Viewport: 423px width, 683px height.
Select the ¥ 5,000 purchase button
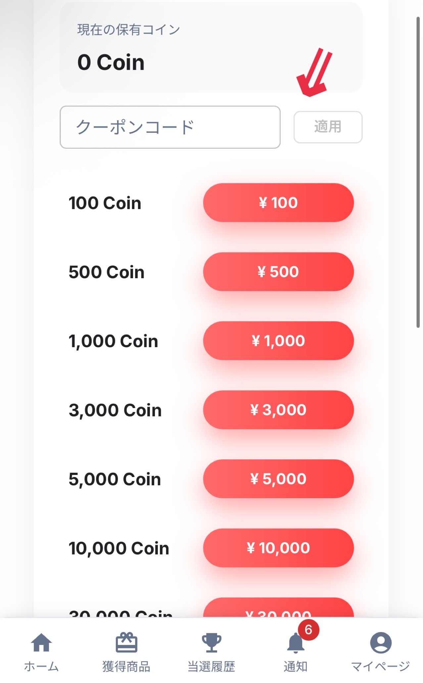[278, 479]
